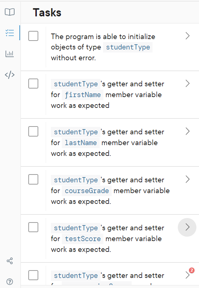Toggle the checkbox for courseGrade task
Screen dimensions: 199x288
point(33,179)
